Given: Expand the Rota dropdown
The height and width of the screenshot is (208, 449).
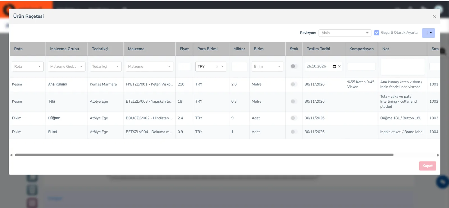Looking at the screenshot, I should click(28, 67).
